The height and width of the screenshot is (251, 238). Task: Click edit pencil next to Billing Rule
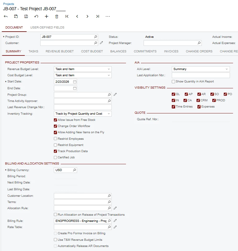(x=115, y=221)
